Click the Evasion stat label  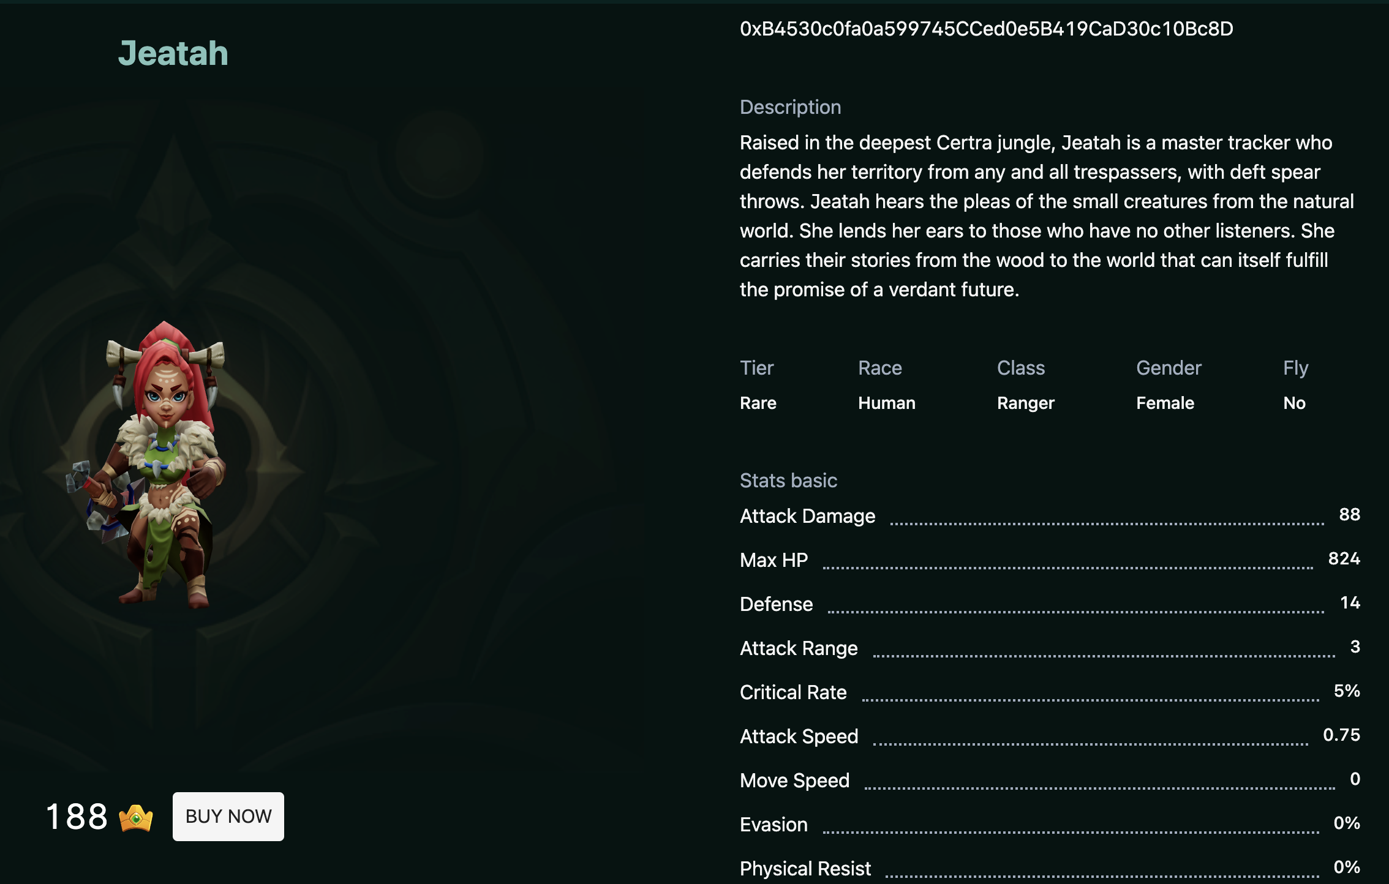click(x=774, y=825)
